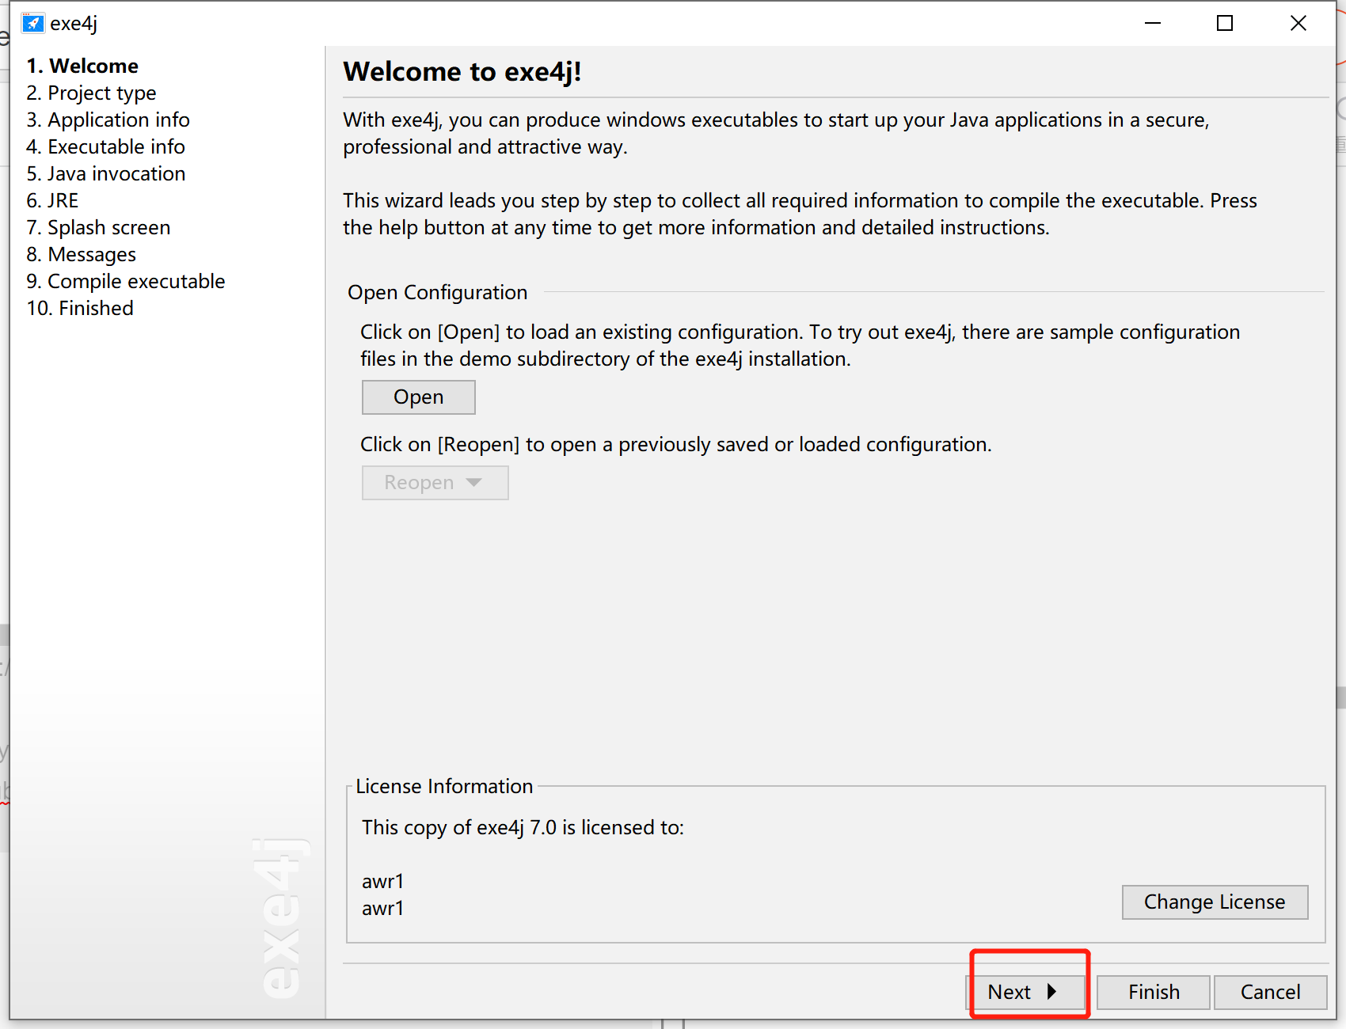Jump to Application info step

click(108, 120)
